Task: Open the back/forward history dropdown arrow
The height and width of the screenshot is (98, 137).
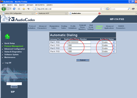Action: tap(10, 9)
